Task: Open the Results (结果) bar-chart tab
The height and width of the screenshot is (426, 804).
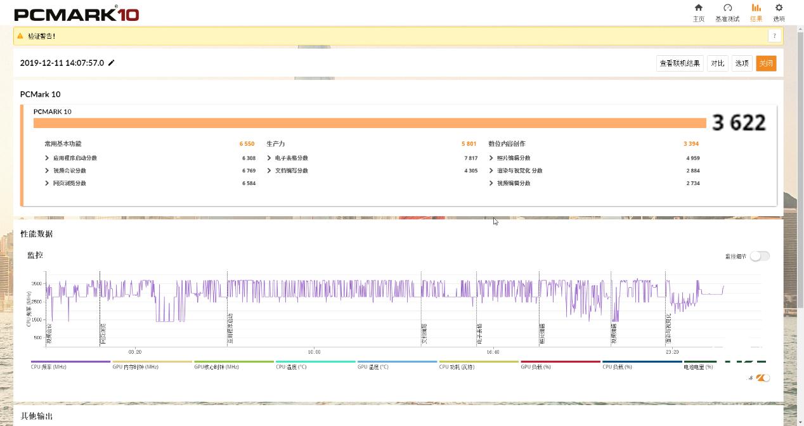Action: [x=756, y=12]
